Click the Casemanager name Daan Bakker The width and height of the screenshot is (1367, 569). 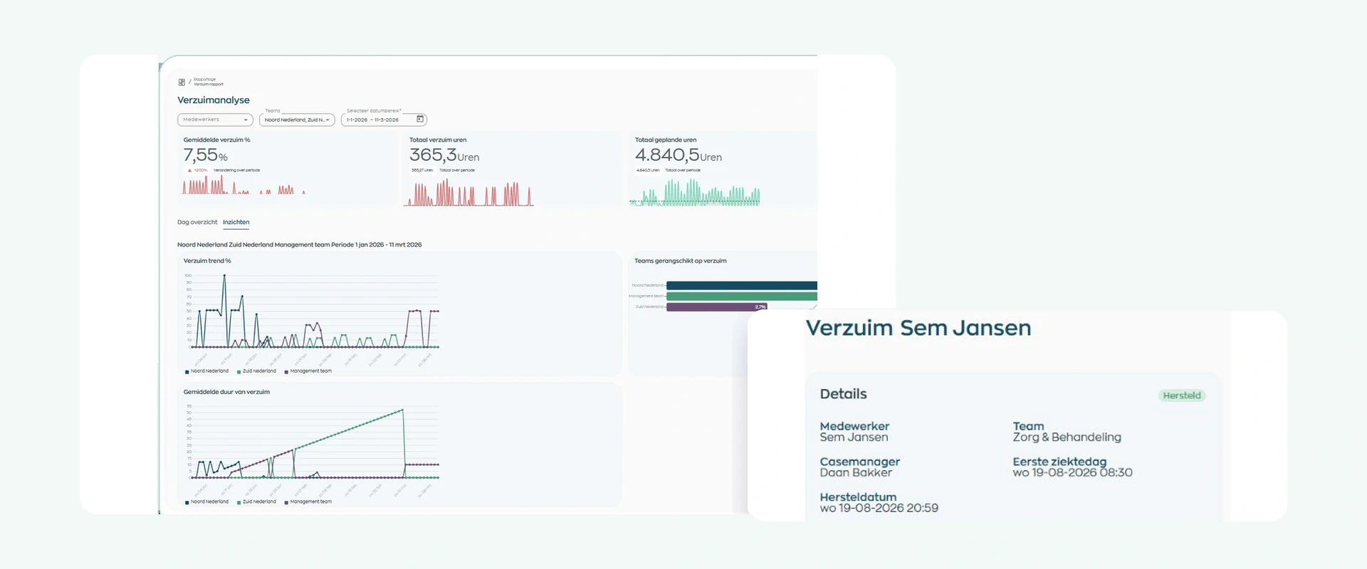pyautogui.click(x=856, y=473)
